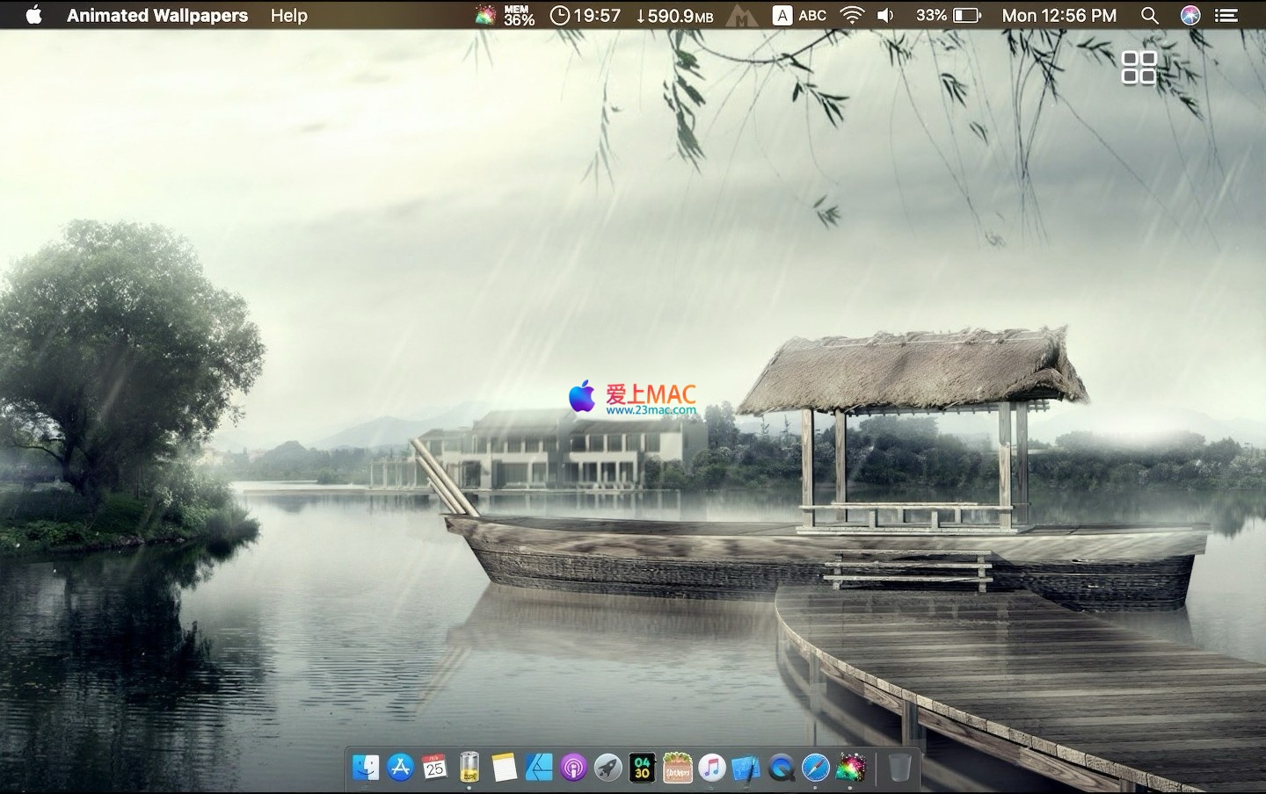This screenshot has height=794, width=1266.
Task: Click the date and time Mon 12:56 PM
Action: click(1059, 15)
